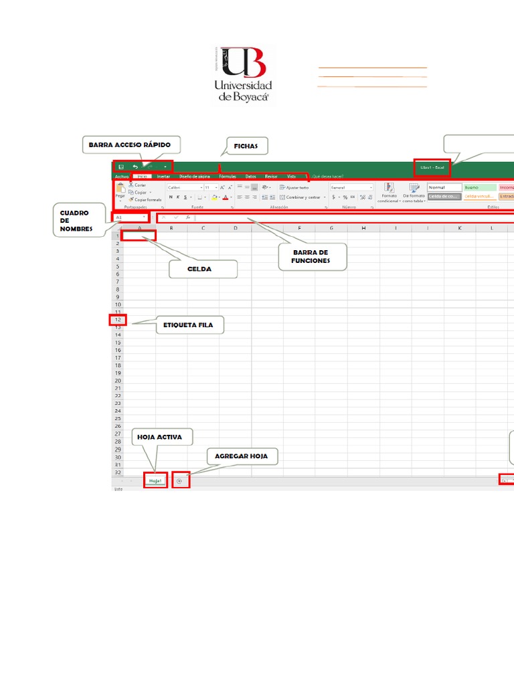Align text to the bottom of the cell
This screenshot has width=514, height=685.
tap(254, 187)
